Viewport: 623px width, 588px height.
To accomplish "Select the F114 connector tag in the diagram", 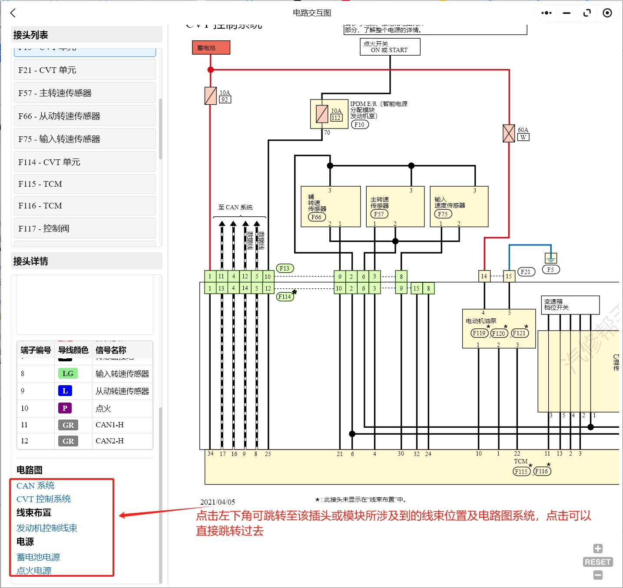I will (285, 297).
